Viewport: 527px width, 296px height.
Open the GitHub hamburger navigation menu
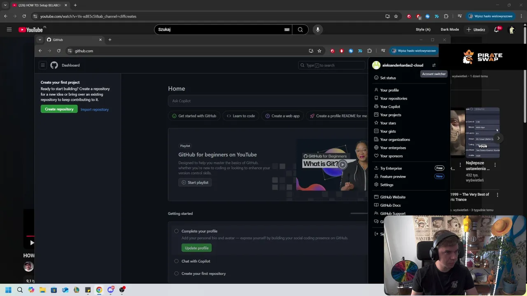point(42,65)
